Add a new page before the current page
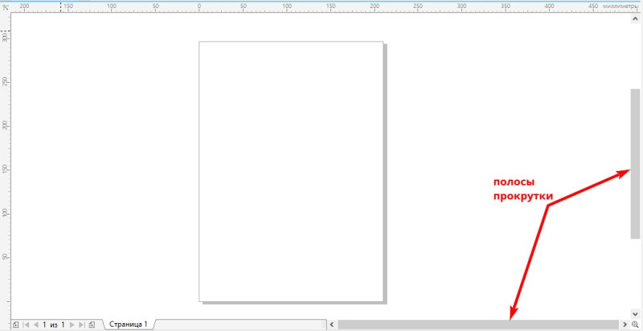Image resolution: width=643 pixels, height=331 pixels. pos(15,325)
